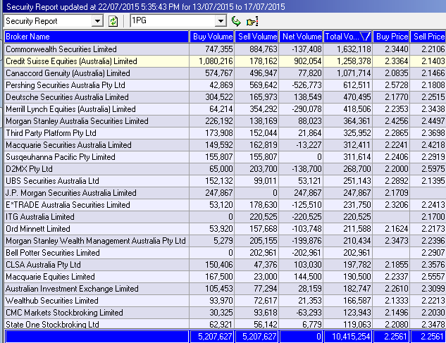Viewport: 446px width, 343px height.
Task: Click the total volume footer 10,415,254
Action: tap(348, 337)
